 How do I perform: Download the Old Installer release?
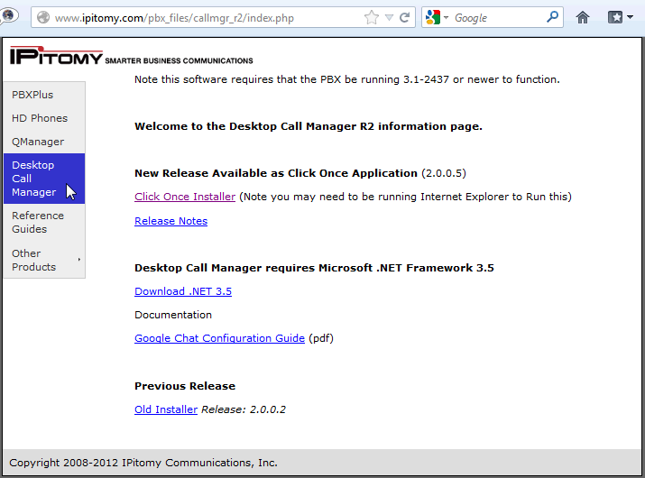[x=166, y=409]
